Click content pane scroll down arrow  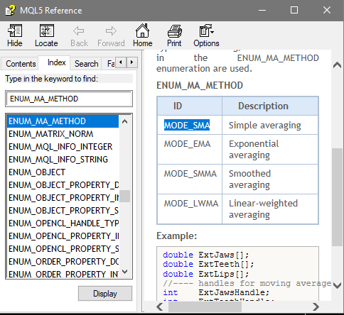338,285
